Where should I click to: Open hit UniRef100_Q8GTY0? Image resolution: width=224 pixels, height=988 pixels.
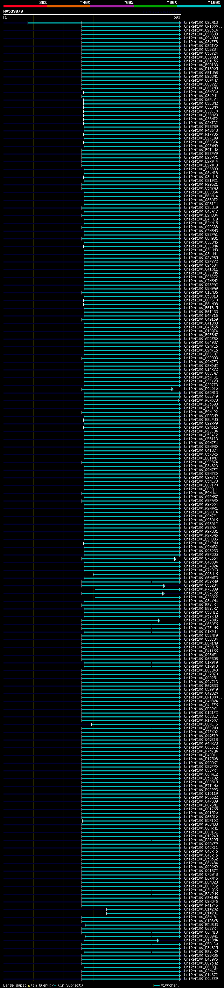tap(201, 46)
